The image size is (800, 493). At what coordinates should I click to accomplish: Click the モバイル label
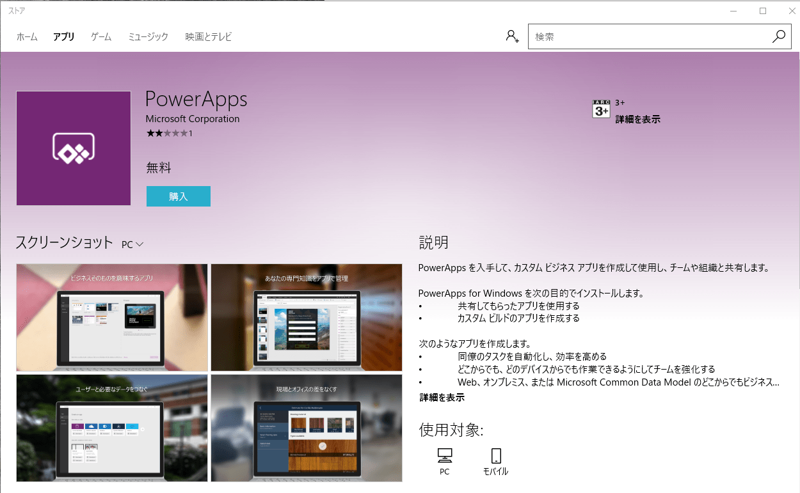(495, 472)
